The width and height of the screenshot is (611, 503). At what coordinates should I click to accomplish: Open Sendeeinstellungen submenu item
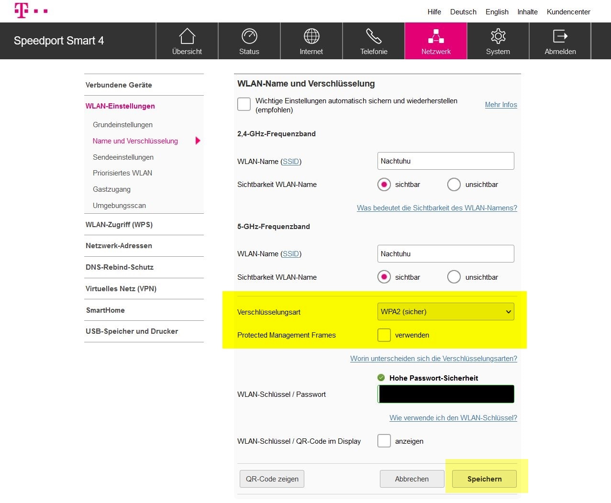point(123,157)
